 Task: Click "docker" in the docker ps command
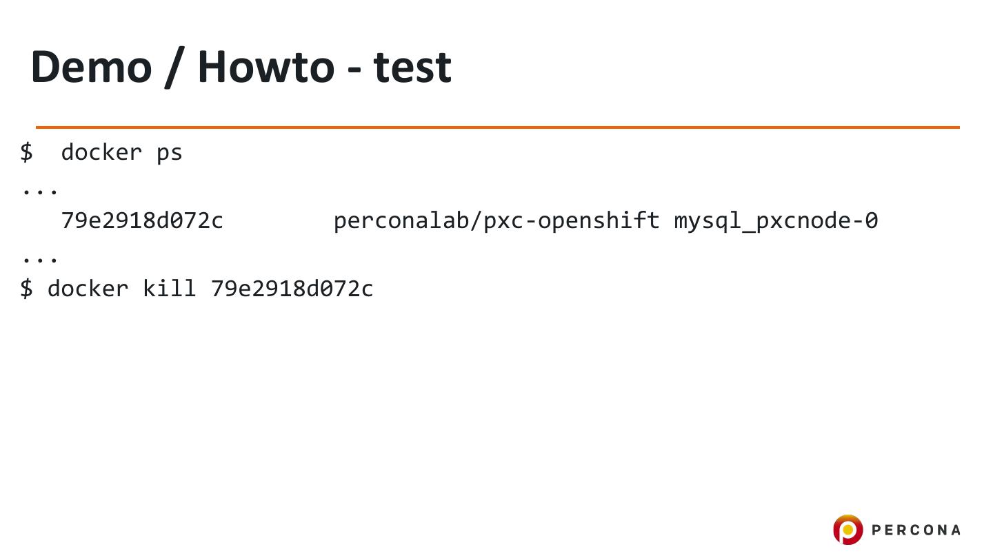(x=101, y=152)
